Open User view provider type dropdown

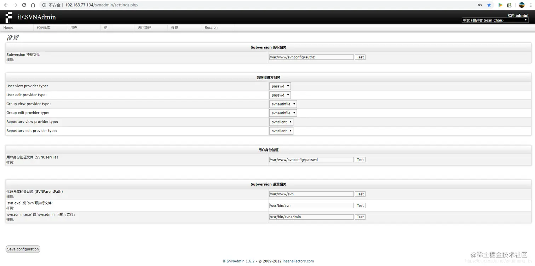(x=280, y=86)
